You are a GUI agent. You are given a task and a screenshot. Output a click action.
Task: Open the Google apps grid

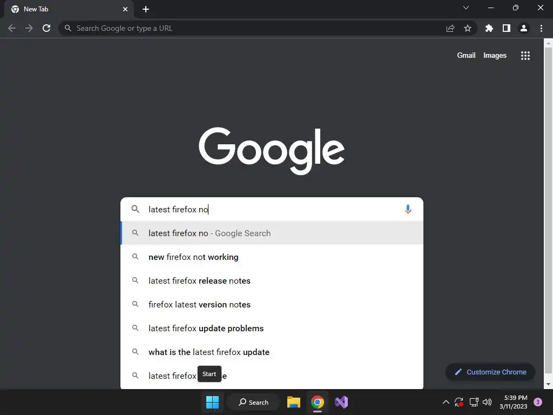[525, 56]
